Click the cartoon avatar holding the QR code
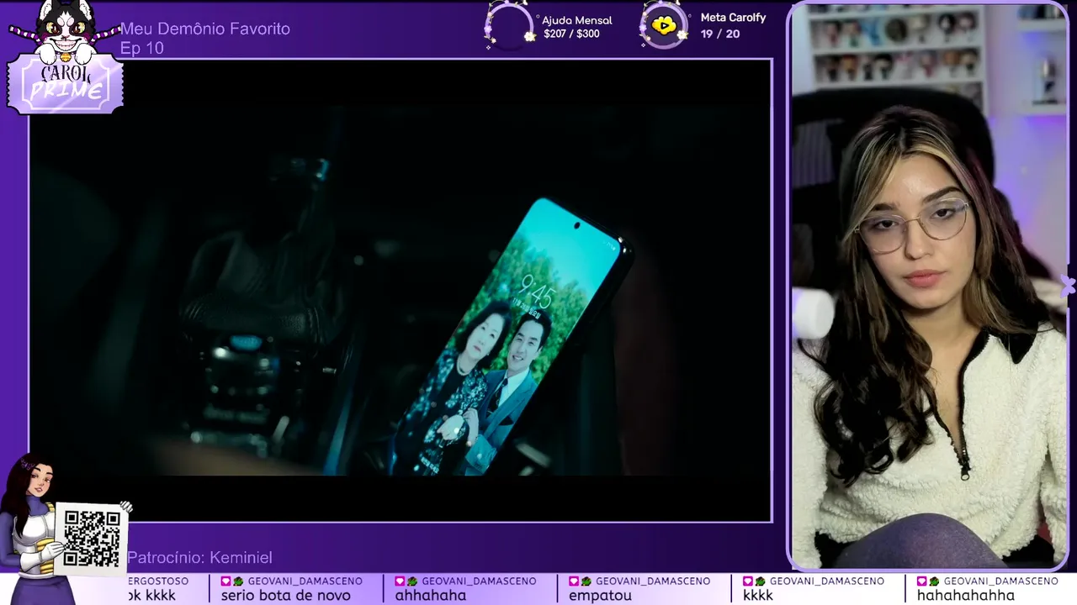1077x605 pixels. click(x=34, y=529)
